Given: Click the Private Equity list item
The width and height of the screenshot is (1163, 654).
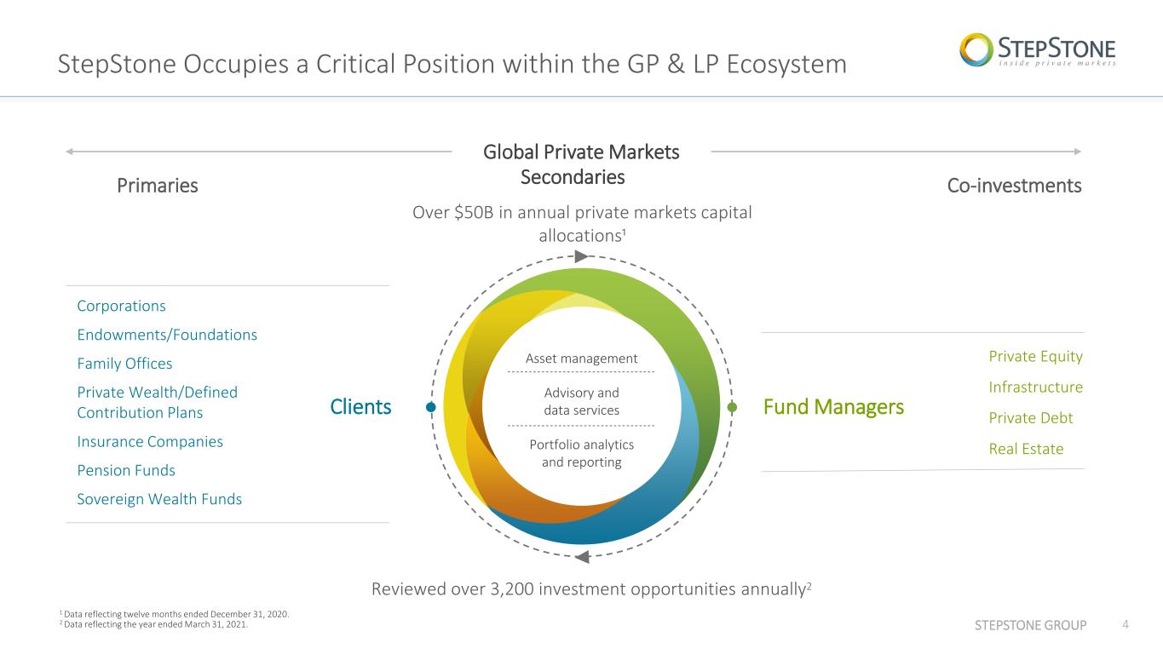Looking at the screenshot, I should [x=1035, y=356].
